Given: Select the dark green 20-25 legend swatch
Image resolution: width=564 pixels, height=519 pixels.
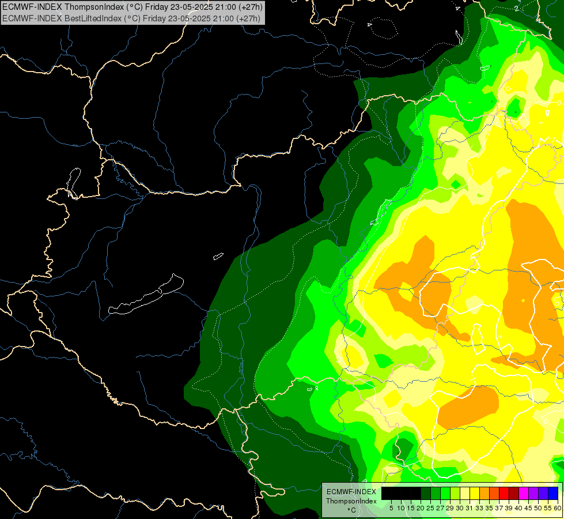Looking at the screenshot, I should 426,493.
